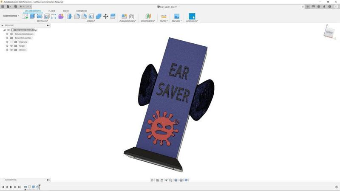340x191 pixels.
Task: Click the Undo arrow
Action: pyautogui.click(x=21, y=6)
